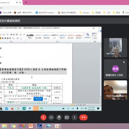
Task: Open Firefox in shared screen taskbar
Action: coord(12,108)
